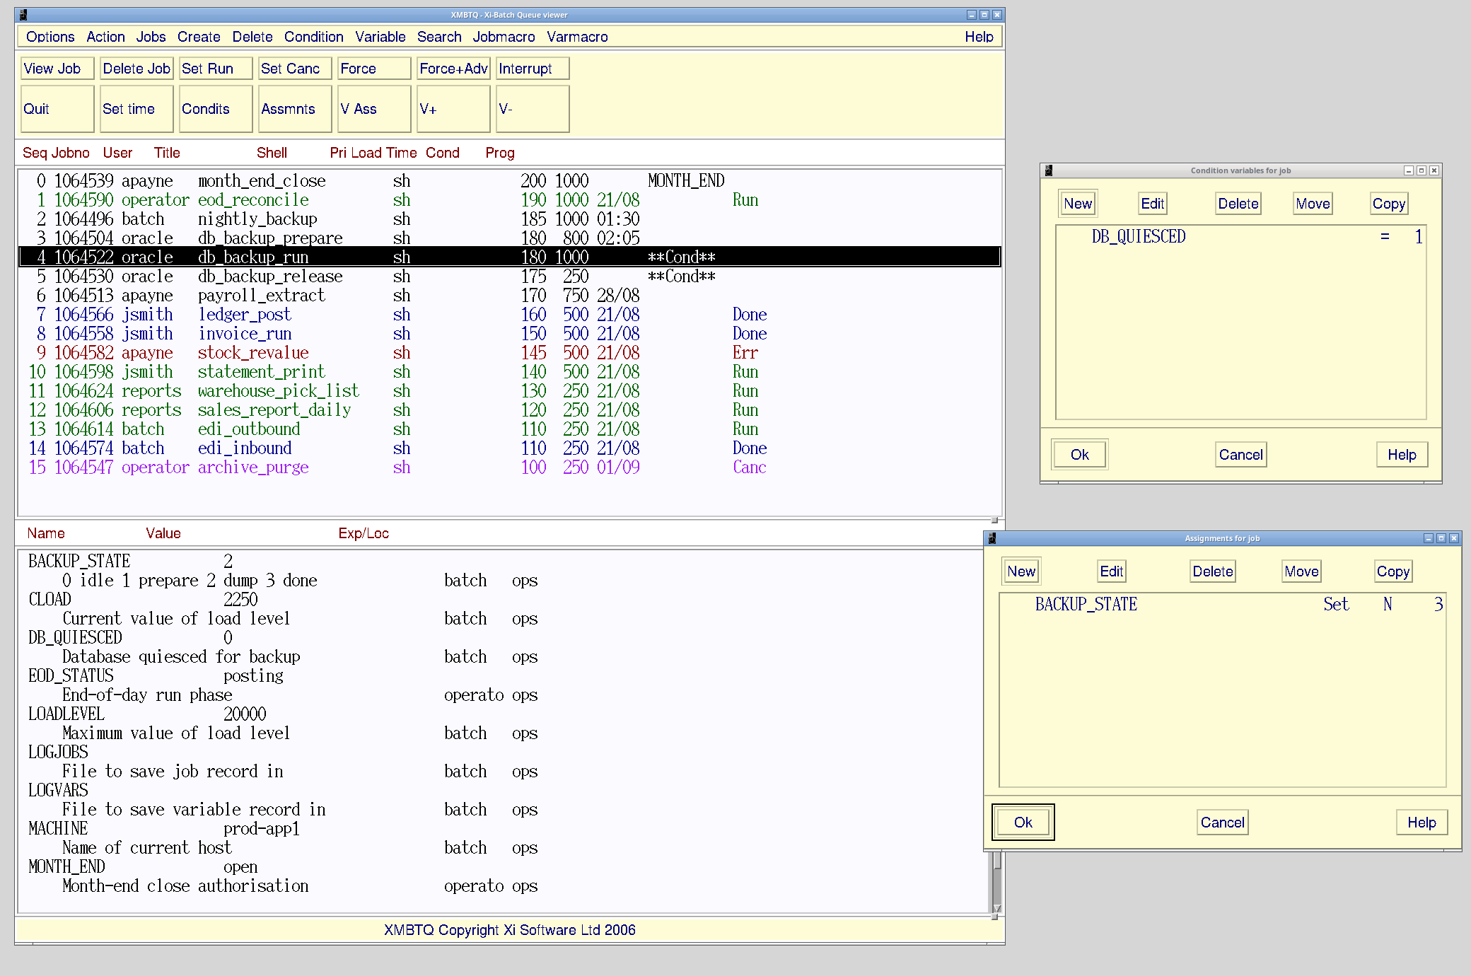Click the Force toolbar button

374,69
